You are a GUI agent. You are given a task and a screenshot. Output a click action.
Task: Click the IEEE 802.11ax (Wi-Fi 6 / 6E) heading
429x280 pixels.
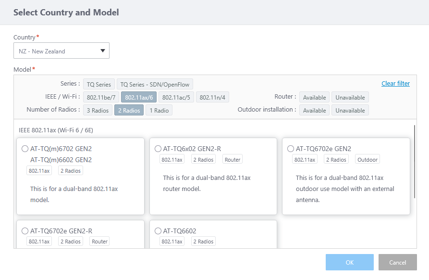click(56, 130)
